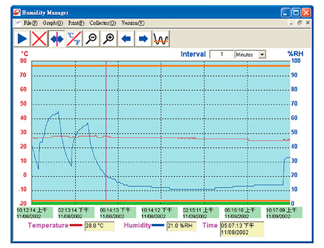This screenshot has width=324, height=248.
Task: Click the Humidity Manager title bar icon
Action: tap(17, 13)
